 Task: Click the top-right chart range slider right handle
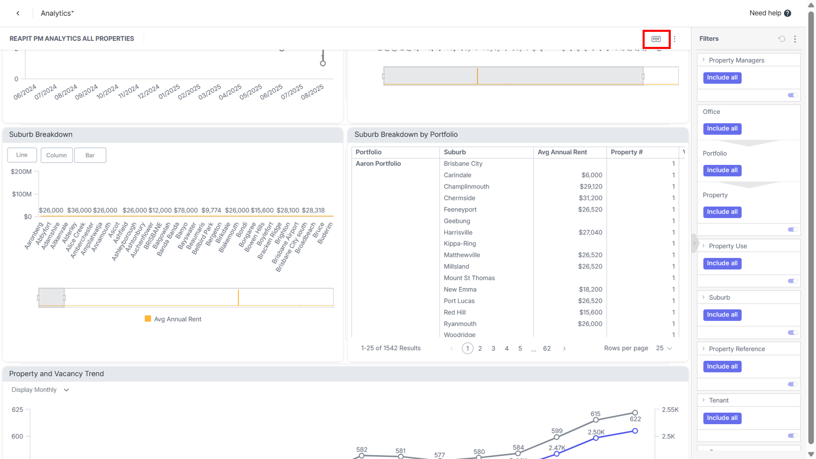pos(643,76)
